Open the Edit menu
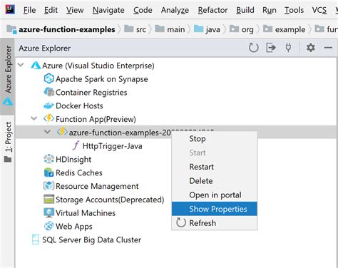The height and width of the screenshot is (268, 338). coord(51,10)
